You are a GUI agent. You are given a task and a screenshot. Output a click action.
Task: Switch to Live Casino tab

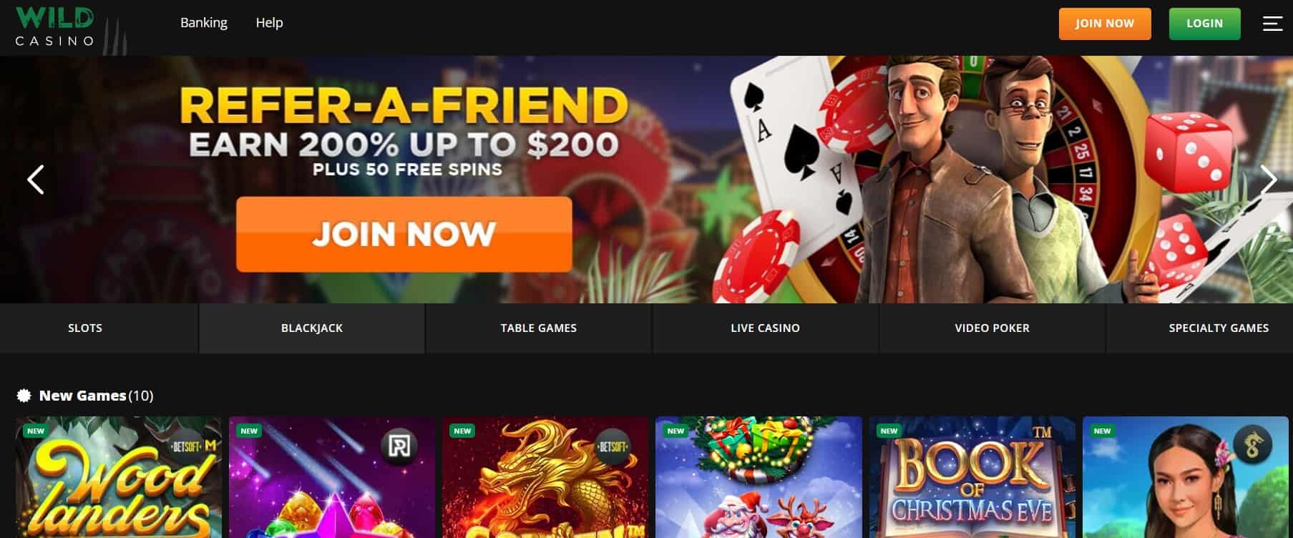(x=766, y=328)
